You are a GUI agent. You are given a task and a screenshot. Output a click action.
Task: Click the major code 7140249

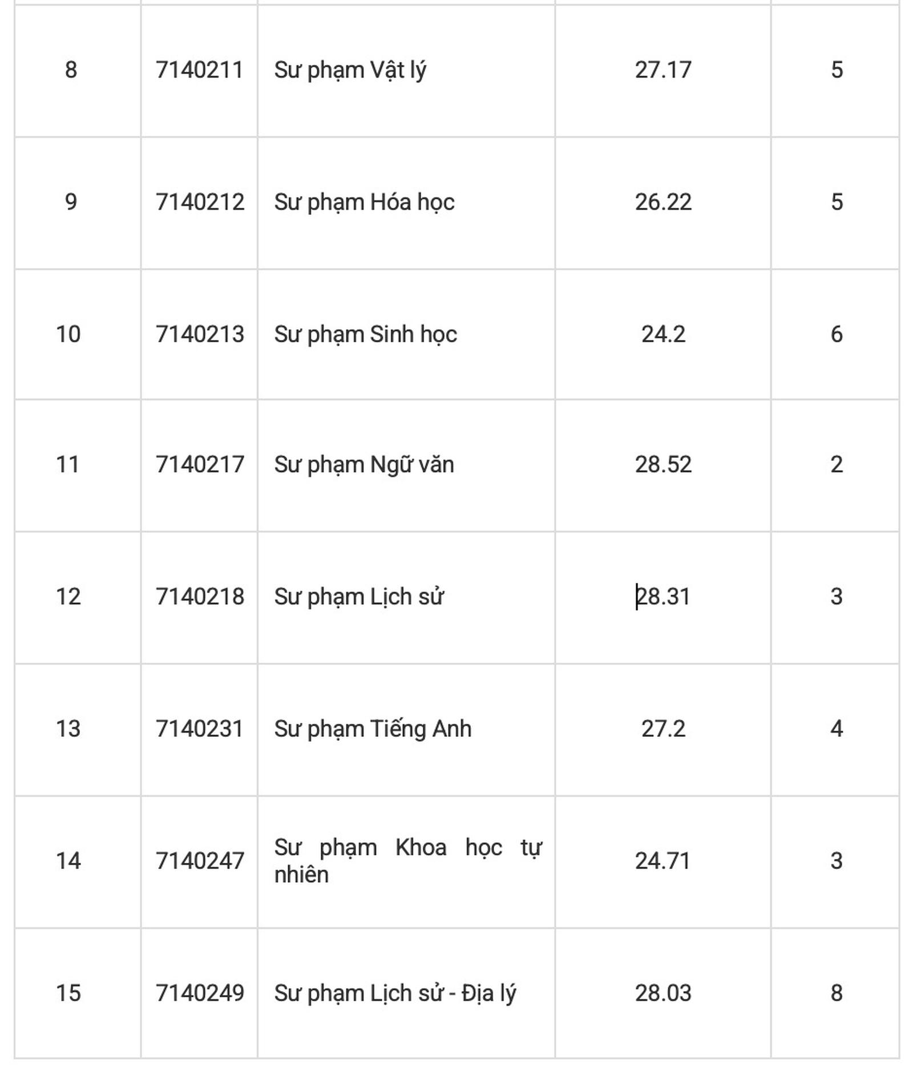click(x=199, y=993)
